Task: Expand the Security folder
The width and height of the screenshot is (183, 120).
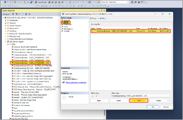Action: 5,23
